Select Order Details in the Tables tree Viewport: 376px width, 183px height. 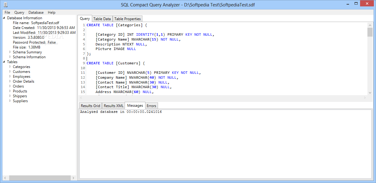(24, 81)
